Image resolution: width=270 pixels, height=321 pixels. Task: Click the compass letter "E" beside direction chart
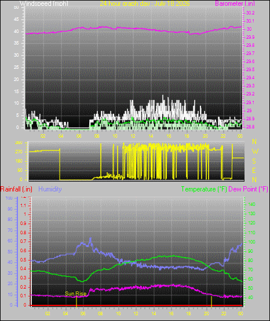pos(254,171)
